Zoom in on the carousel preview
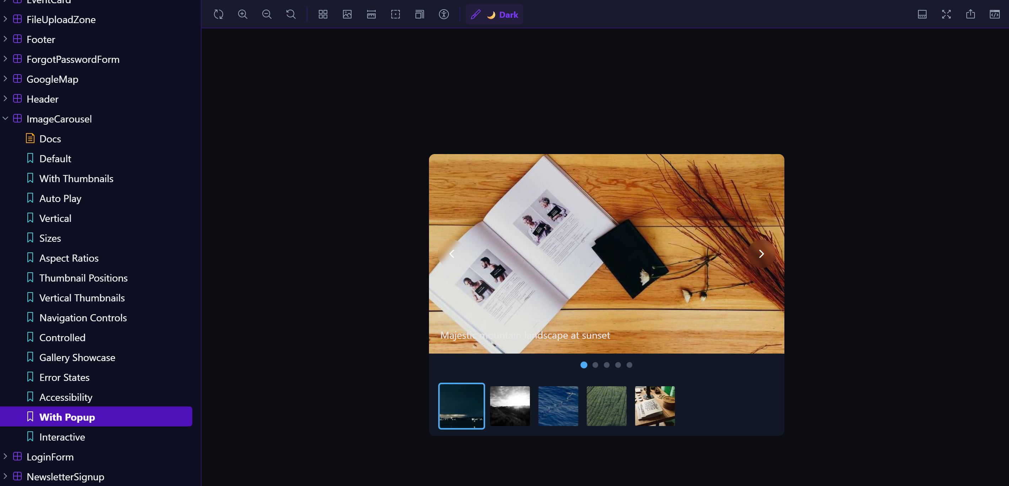 tap(242, 14)
